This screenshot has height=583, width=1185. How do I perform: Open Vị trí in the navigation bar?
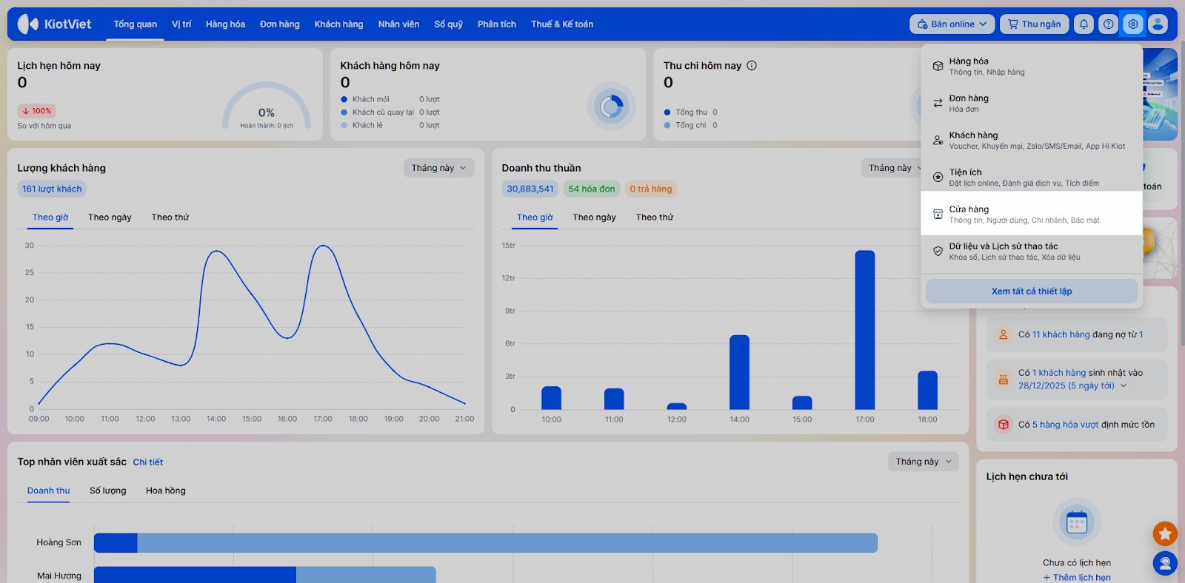click(x=181, y=24)
